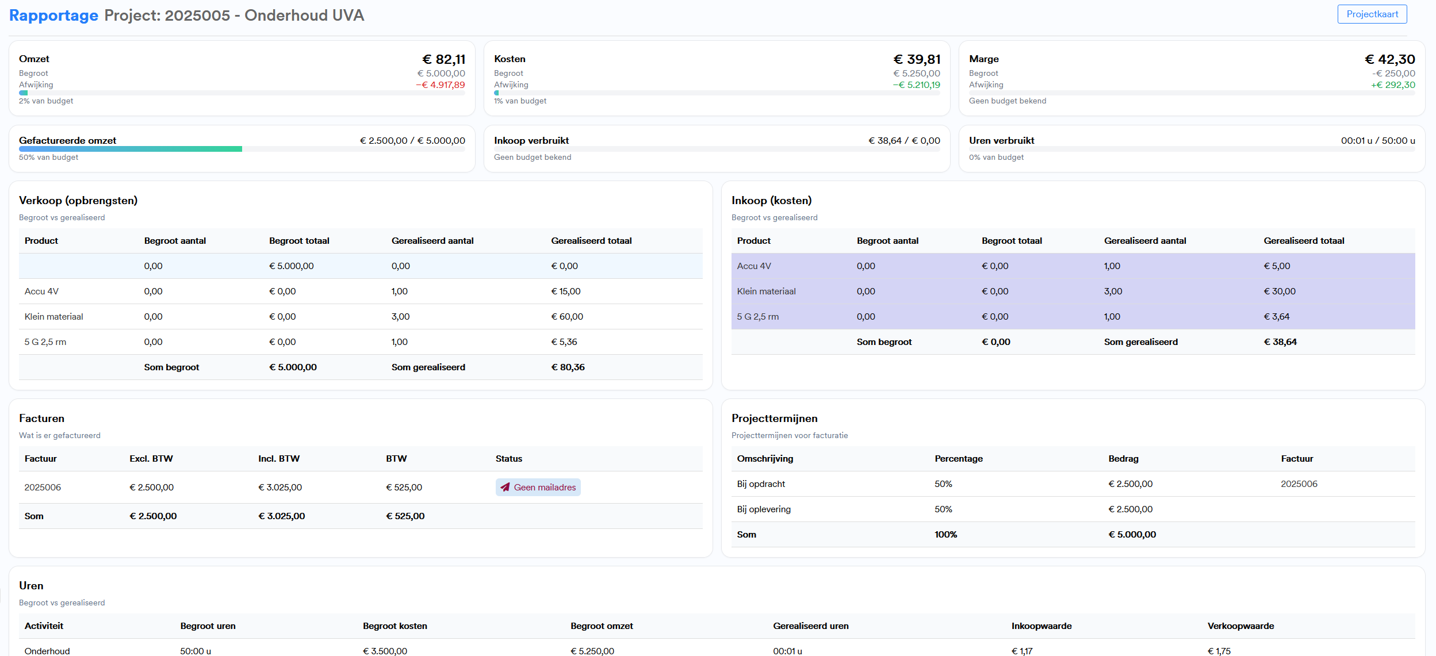Click the Begroot aantal header in Inkoop

coord(887,241)
